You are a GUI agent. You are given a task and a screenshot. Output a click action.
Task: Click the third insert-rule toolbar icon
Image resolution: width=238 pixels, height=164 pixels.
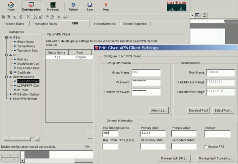click(15, 17)
